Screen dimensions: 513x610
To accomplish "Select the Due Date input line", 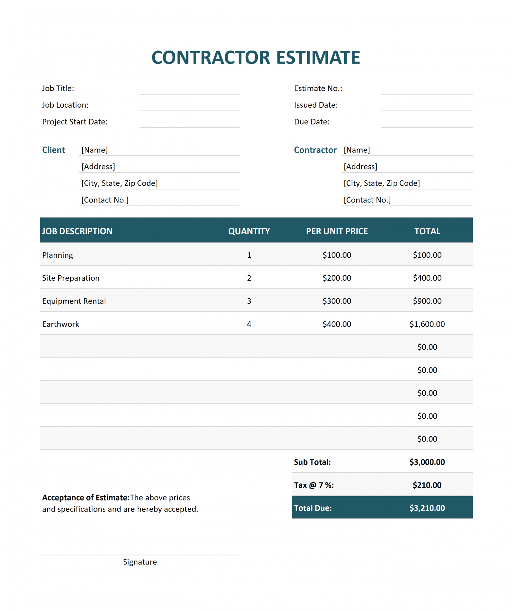I will point(427,122).
